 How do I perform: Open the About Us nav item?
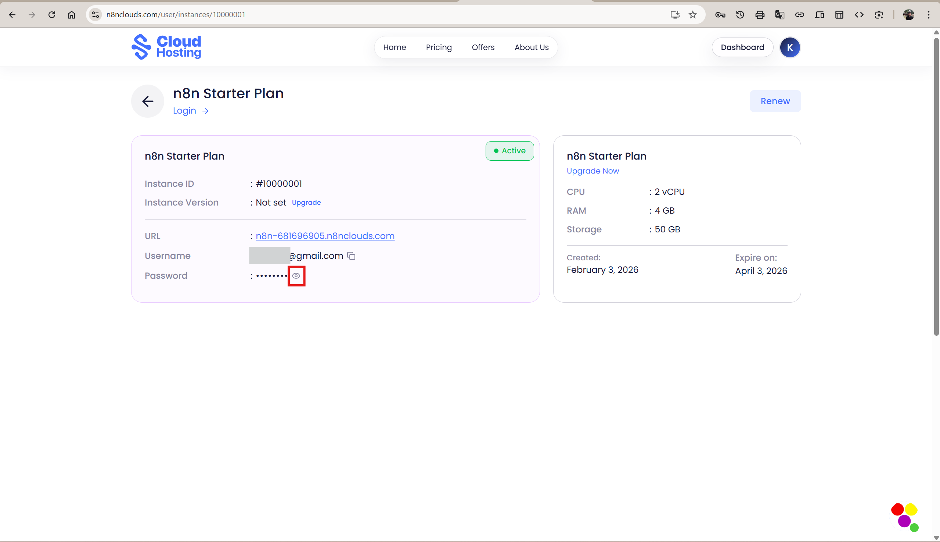532,47
